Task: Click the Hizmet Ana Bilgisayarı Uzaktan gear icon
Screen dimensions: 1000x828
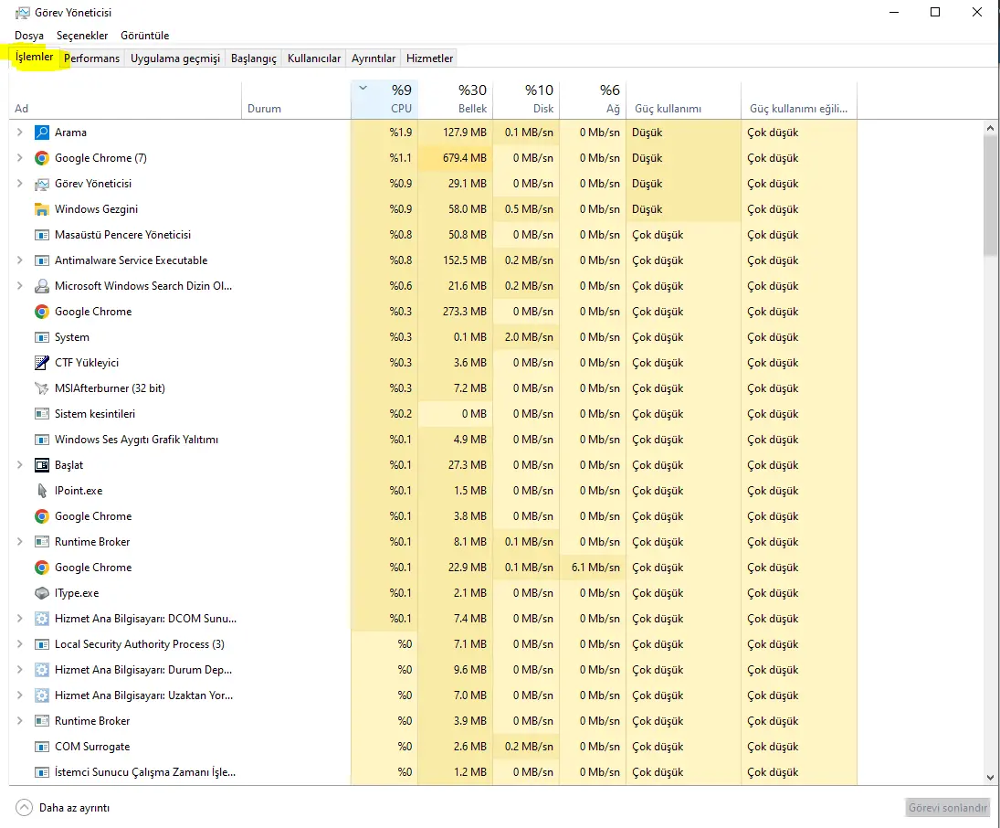Action: coord(41,695)
